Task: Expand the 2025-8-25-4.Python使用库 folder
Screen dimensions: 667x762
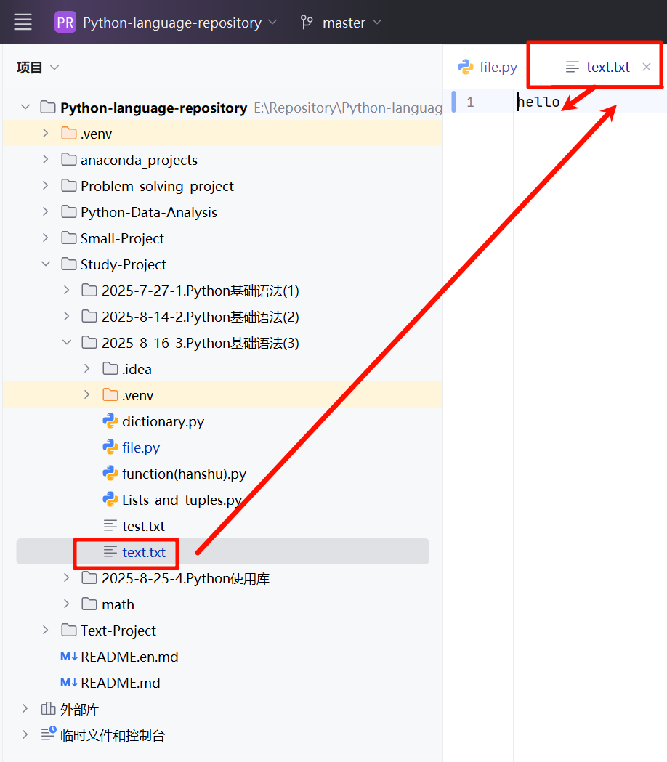Action: point(67,577)
